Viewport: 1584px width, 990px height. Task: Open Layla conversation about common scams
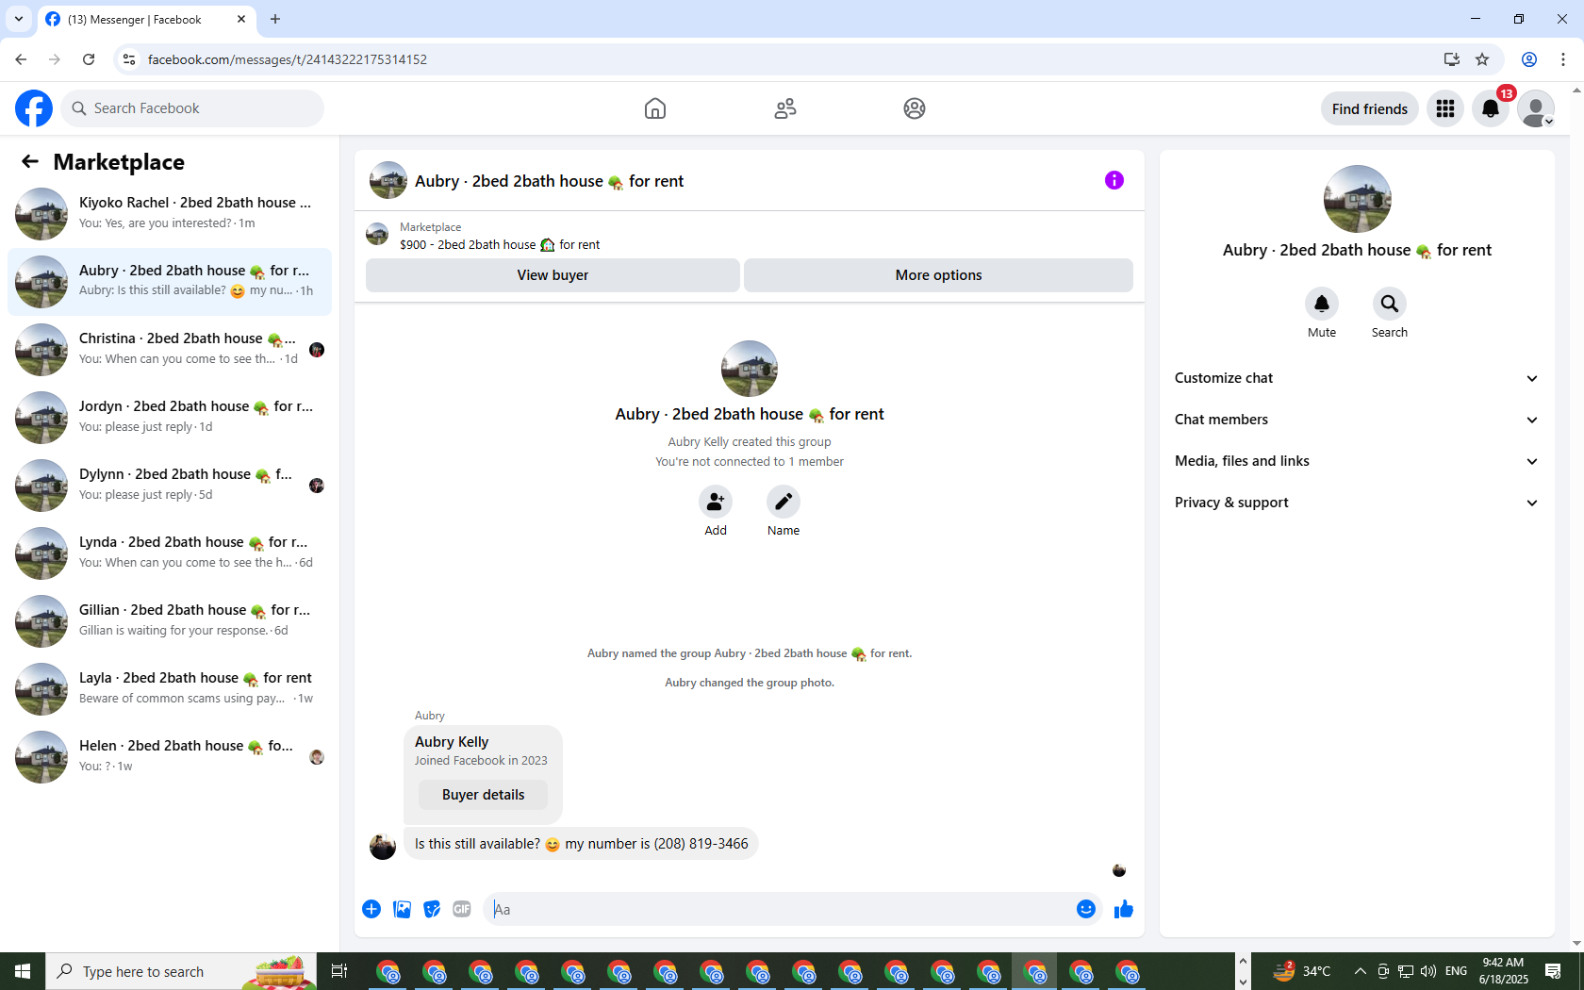click(x=170, y=688)
